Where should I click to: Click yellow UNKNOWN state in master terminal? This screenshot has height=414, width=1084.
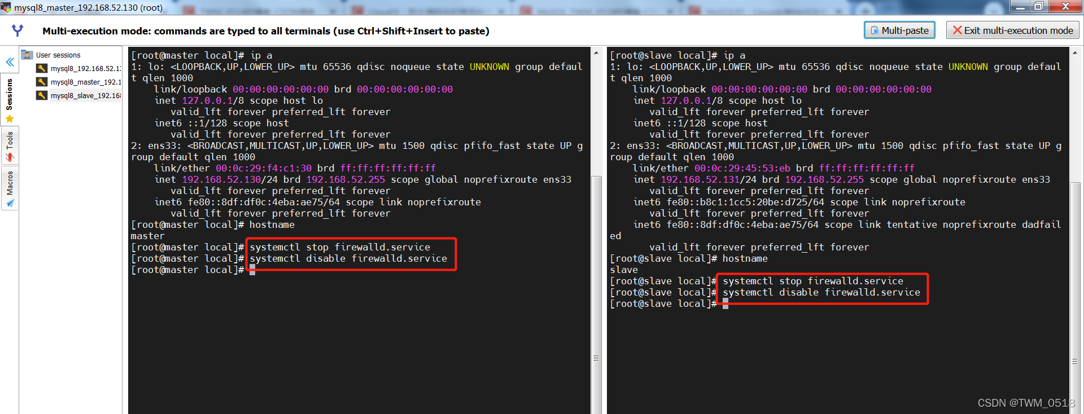[x=489, y=67]
